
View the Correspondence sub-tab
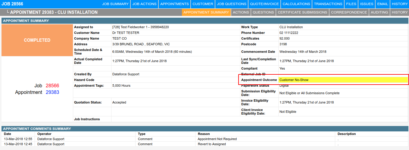[349, 12]
